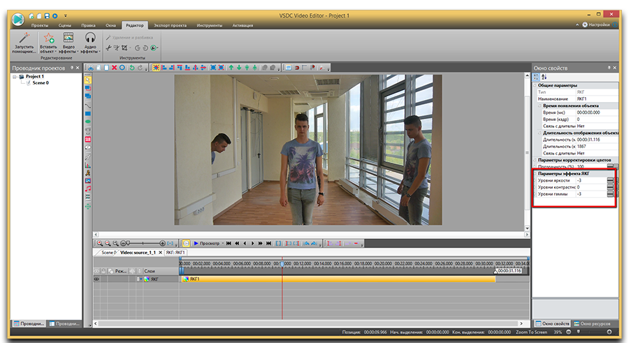Select the ellipse shape tool in side toolbar
Viewport: 629px width, 343px height.
pos(88,122)
